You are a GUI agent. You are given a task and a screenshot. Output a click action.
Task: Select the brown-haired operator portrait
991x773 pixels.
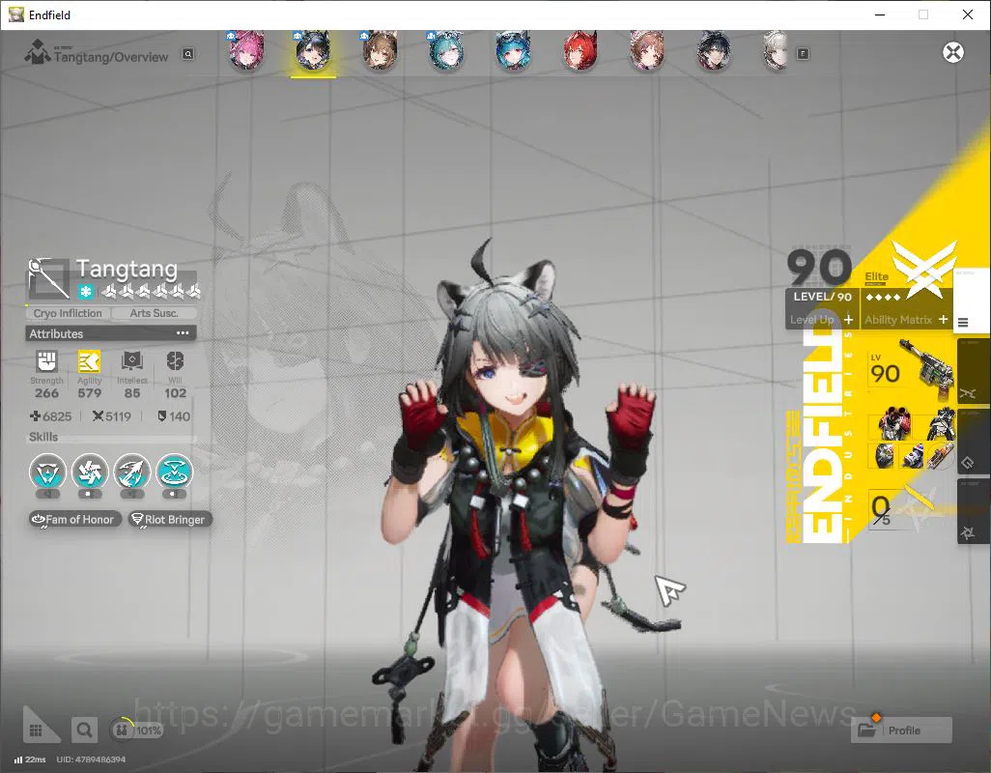coord(380,50)
